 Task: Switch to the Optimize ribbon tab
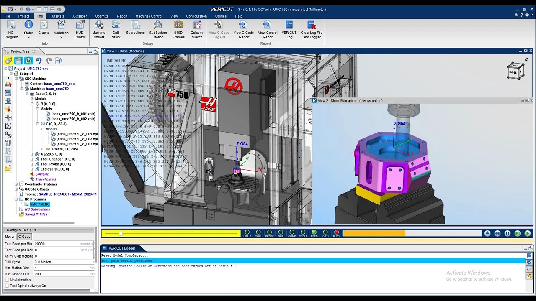pyautogui.click(x=102, y=16)
